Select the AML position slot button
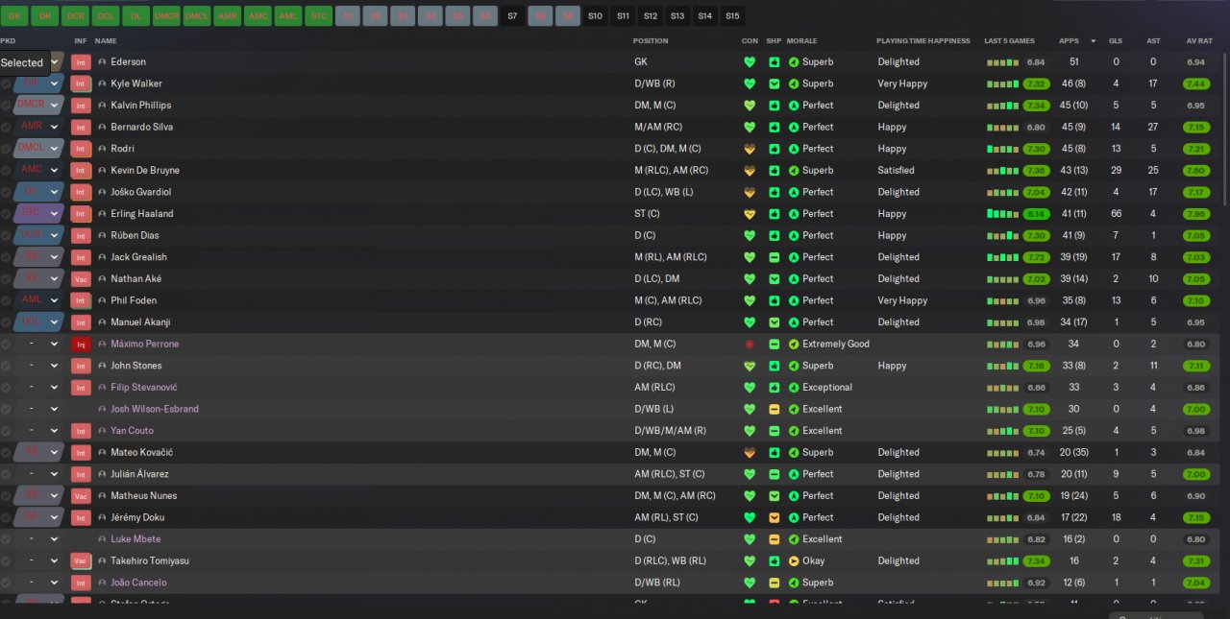The width and height of the screenshot is (1230, 619). (287, 16)
